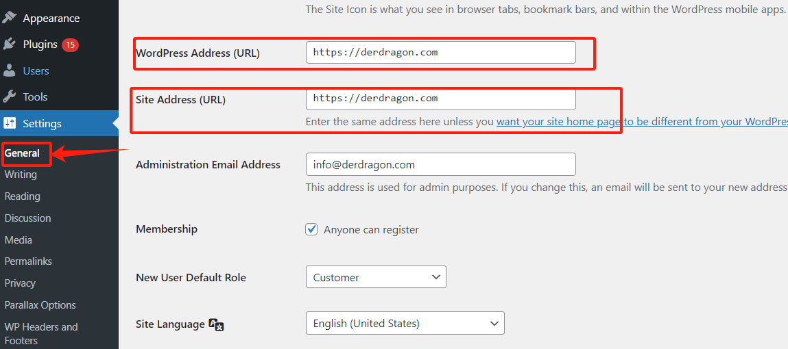This screenshot has width=788, height=349.
Task: Click the Site Address URL field
Action: tap(441, 99)
